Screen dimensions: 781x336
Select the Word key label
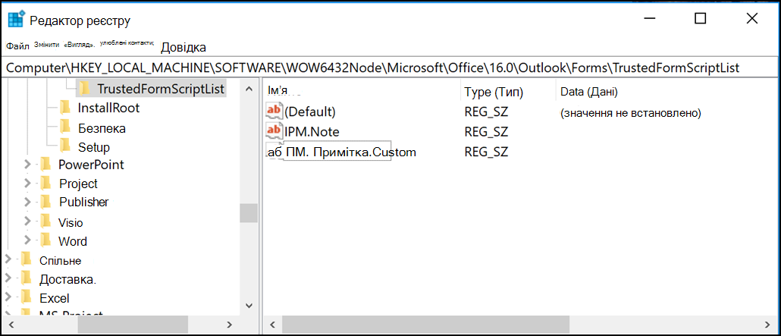pyautogui.click(x=73, y=240)
